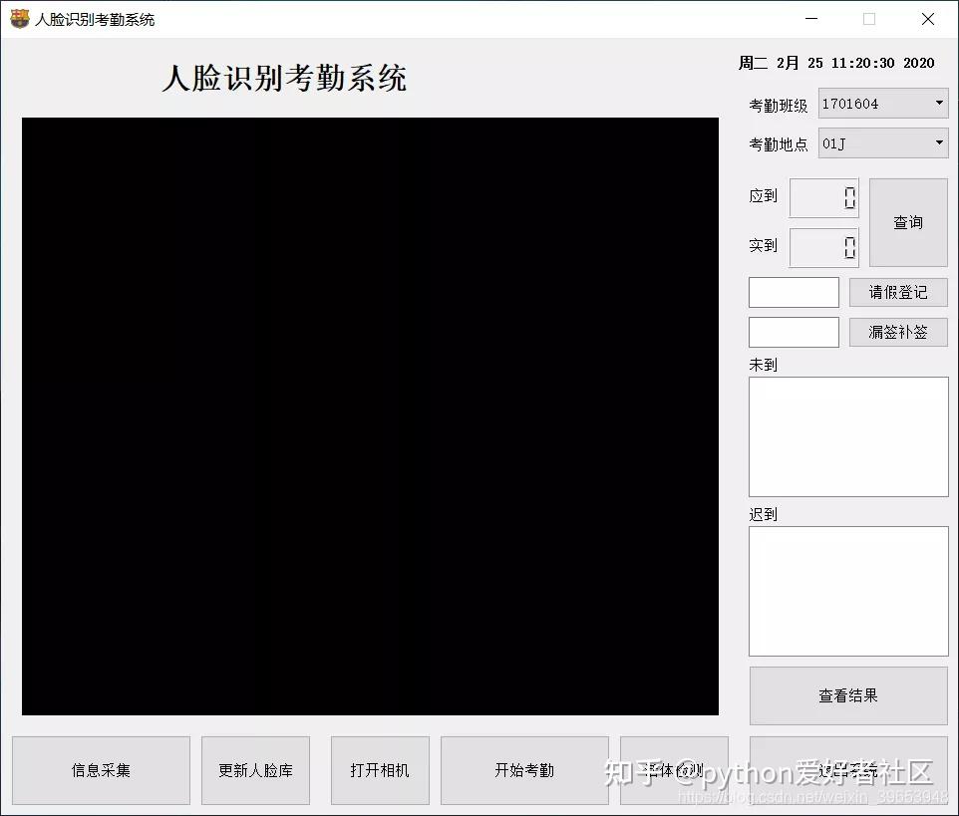Click the 查看结果 view results button
The height and width of the screenshot is (816, 959).
(x=847, y=695)
